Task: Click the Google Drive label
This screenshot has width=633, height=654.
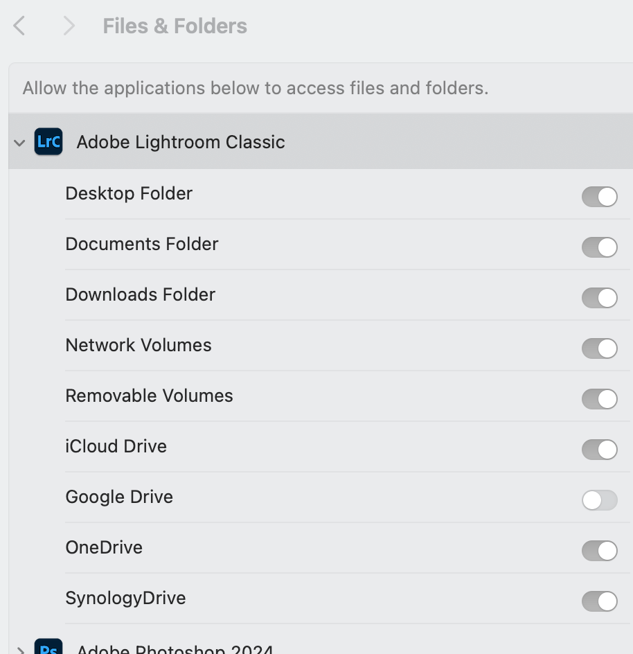Action: (119, 497)
